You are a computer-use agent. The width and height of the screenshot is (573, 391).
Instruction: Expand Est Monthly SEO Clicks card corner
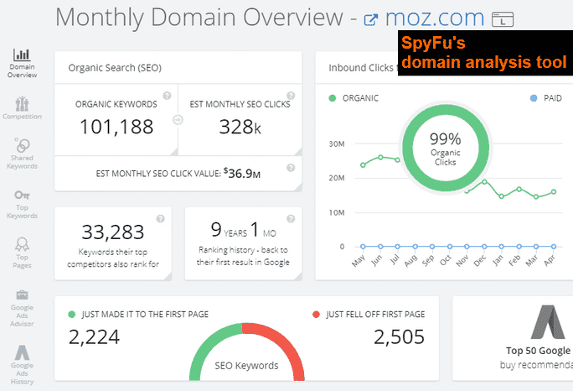[298, 152]
